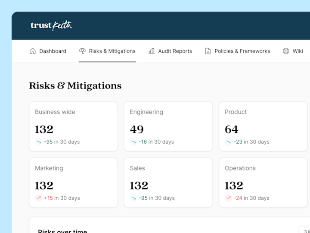Image resolution: width=310 pixels, height=233 pixels.
Task: Click "-24 in 30 days" text
Action: coord(251,198)
